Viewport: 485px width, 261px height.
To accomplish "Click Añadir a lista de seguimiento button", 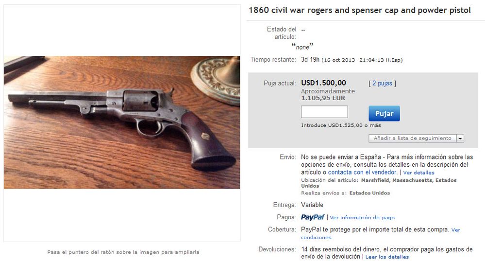I will (413, 139).
